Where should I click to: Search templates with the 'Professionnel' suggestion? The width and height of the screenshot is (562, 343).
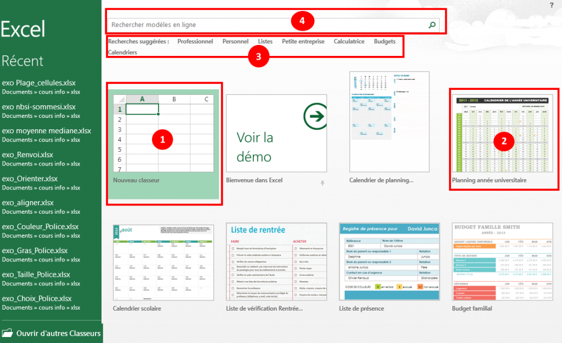pos(195,41)
